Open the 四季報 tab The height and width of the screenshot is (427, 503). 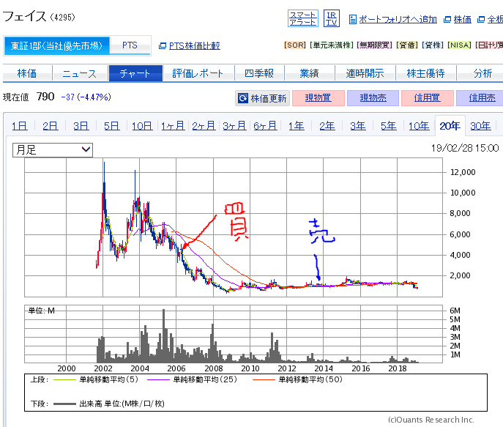pos(259,73)
